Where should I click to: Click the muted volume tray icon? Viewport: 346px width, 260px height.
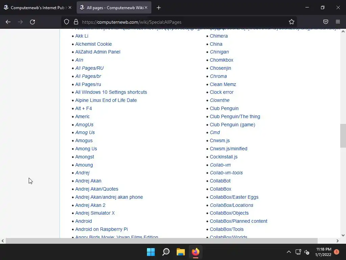[307, 252]
